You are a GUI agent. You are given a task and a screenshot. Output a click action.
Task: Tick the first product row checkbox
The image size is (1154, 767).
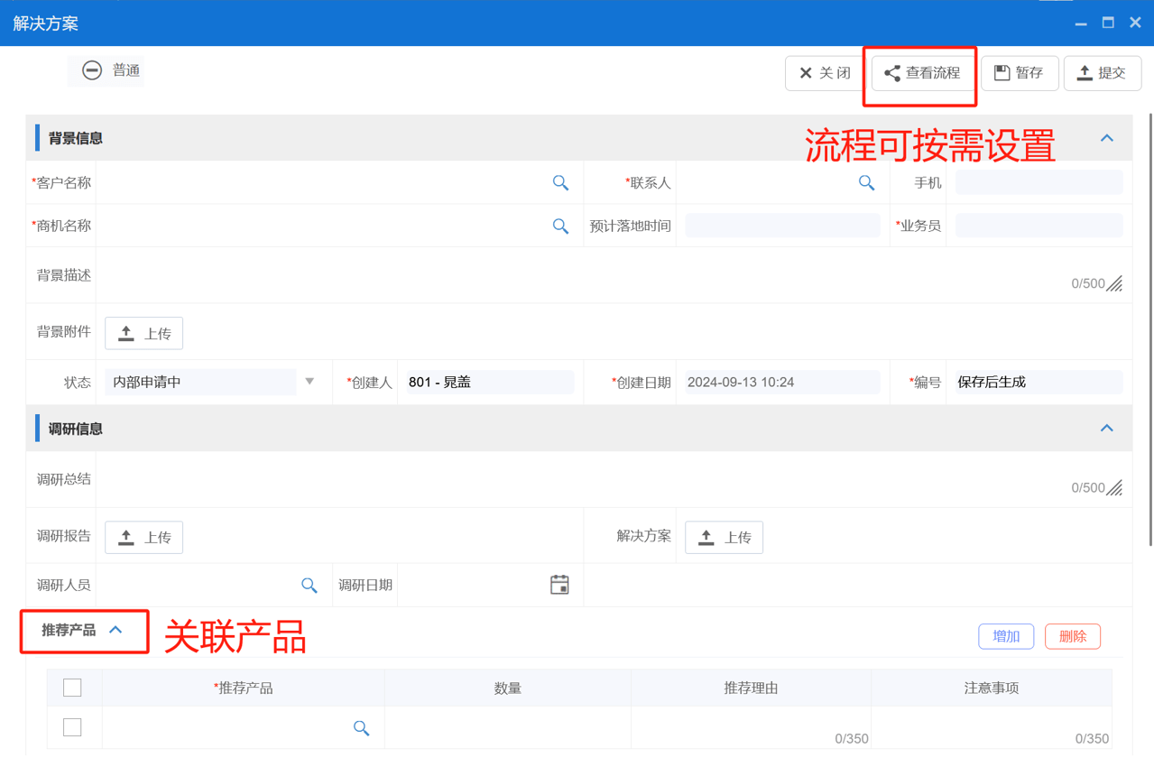tap(72, 726)
